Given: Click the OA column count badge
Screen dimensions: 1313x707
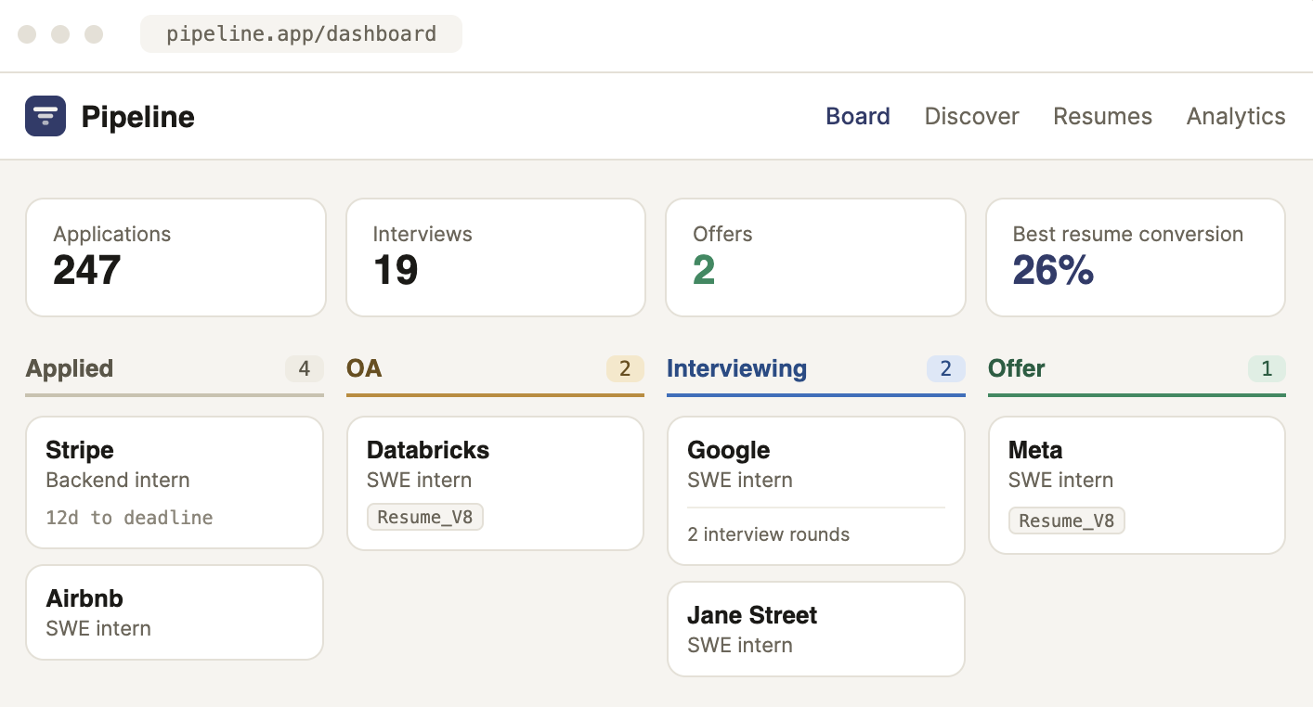Looking at the screenshot, I should [x=625, y=369].
